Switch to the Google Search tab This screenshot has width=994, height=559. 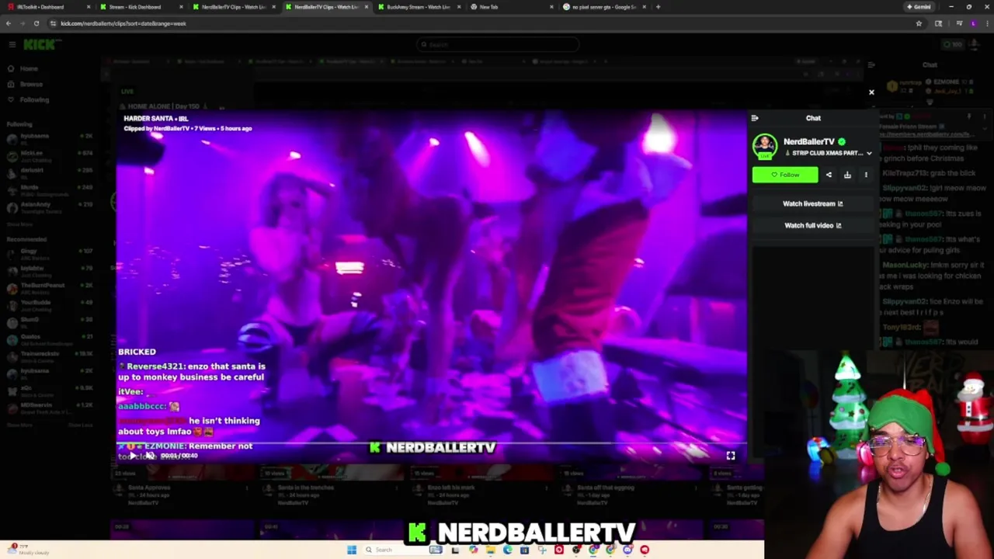tap(604, 7)
